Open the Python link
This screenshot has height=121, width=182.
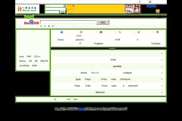pyautogui.click(x=22, y=61)
